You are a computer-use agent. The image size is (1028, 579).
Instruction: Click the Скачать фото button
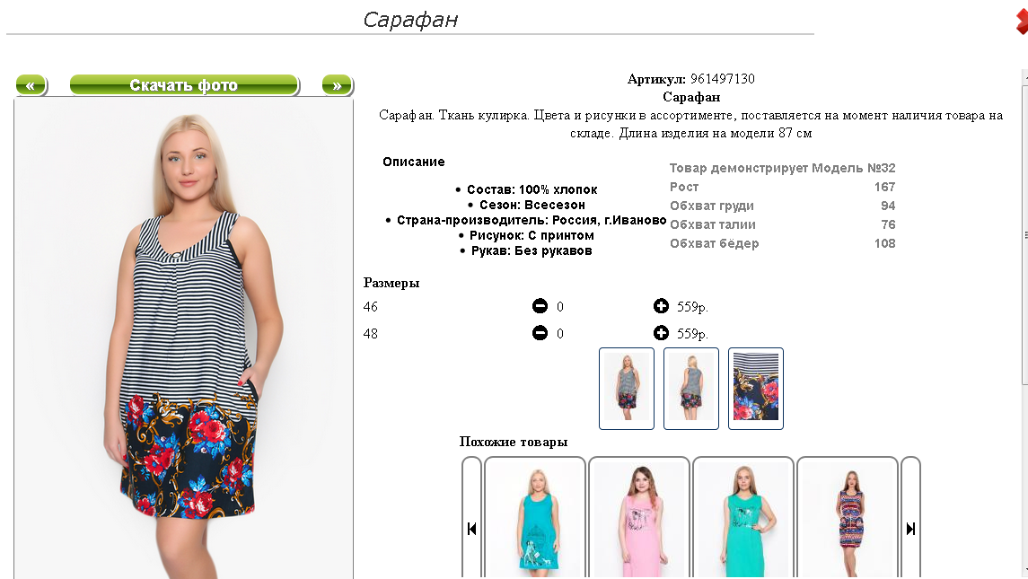[x=183, y=85]
